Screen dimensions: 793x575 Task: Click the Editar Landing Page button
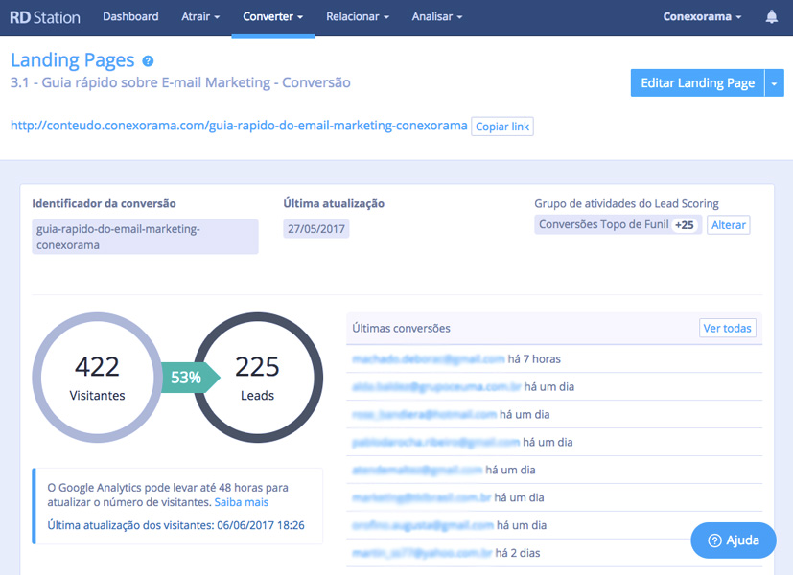(x=697, y=83)
